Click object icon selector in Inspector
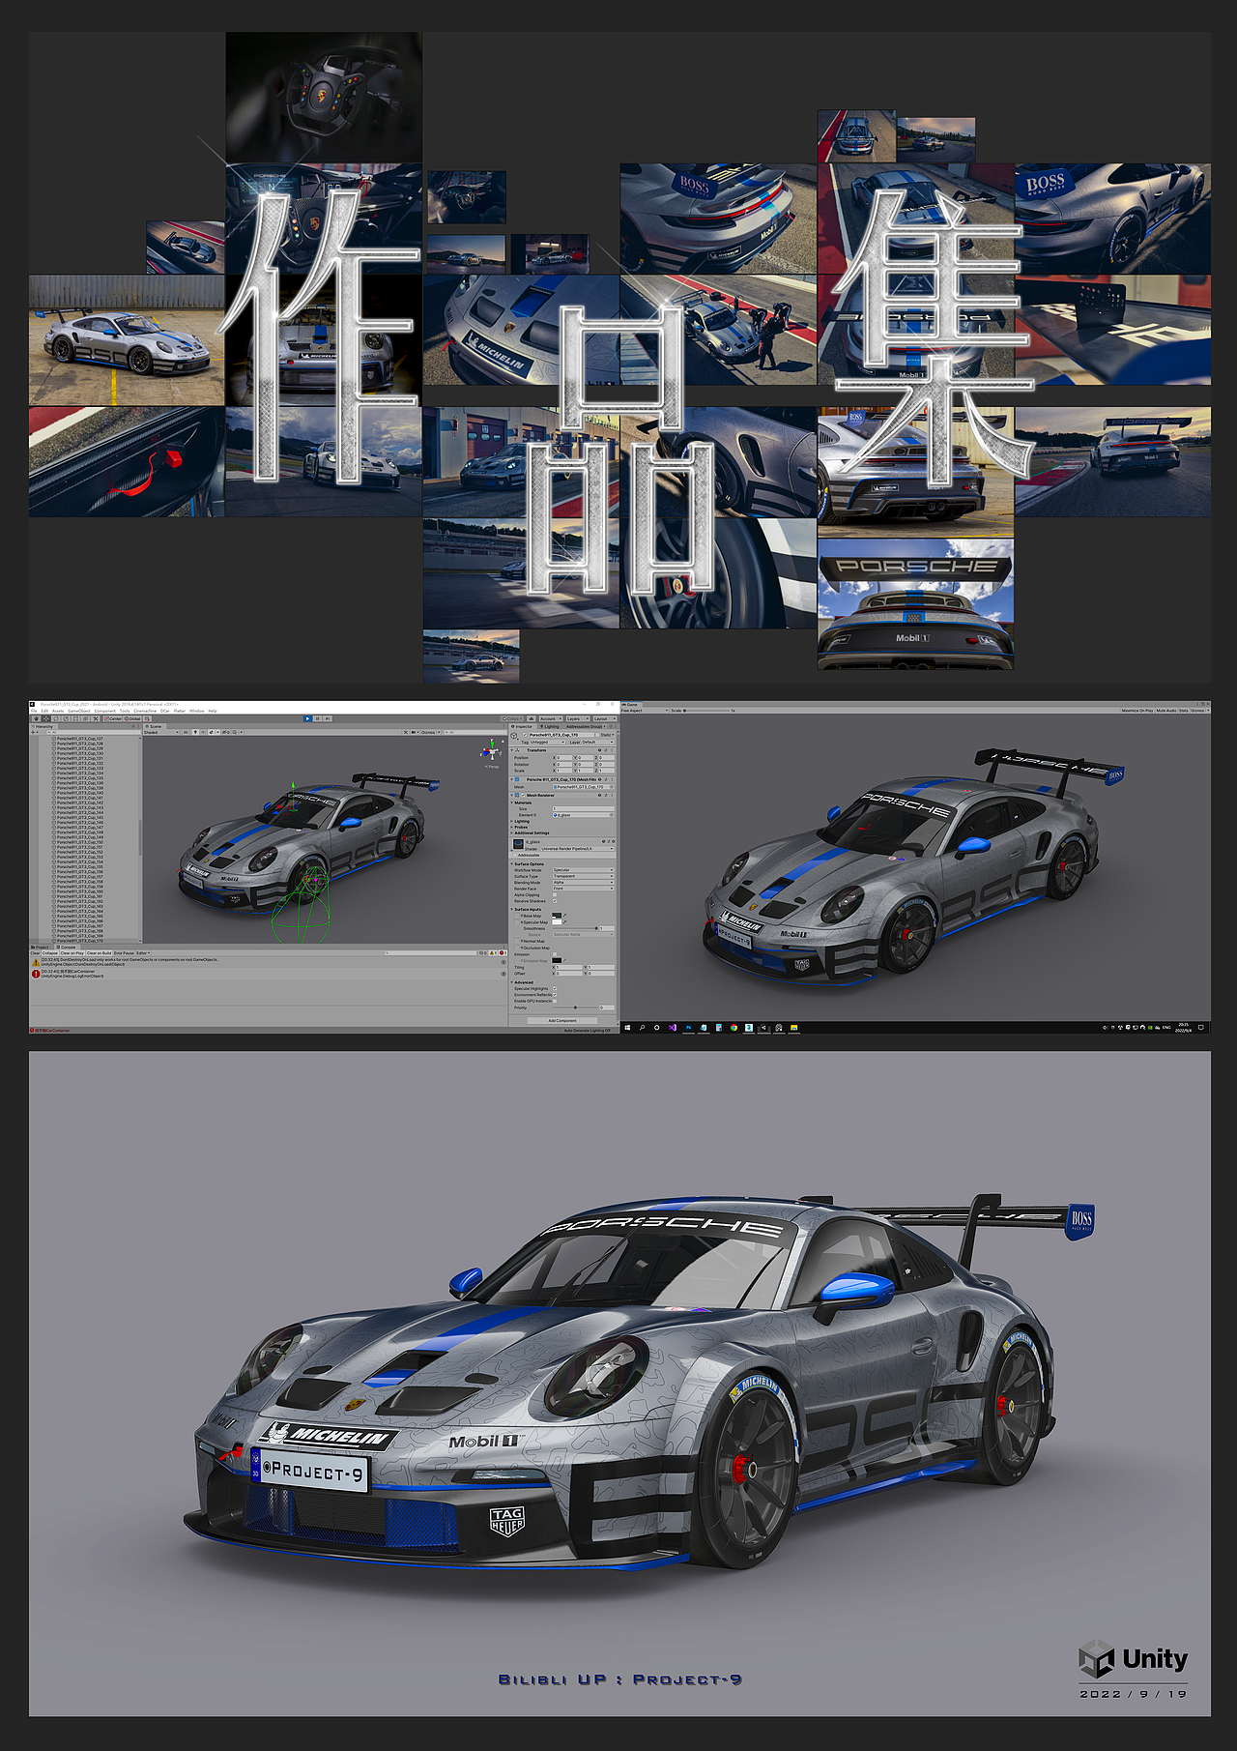The image size is (1237, 1751). click(514, 736)
